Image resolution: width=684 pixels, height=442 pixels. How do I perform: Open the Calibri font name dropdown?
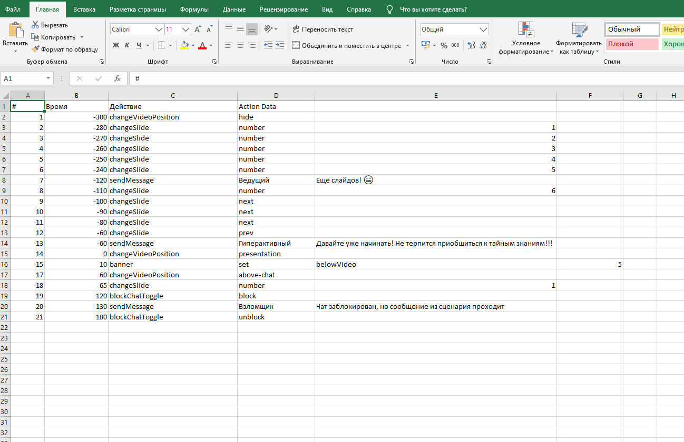(158, 29)
